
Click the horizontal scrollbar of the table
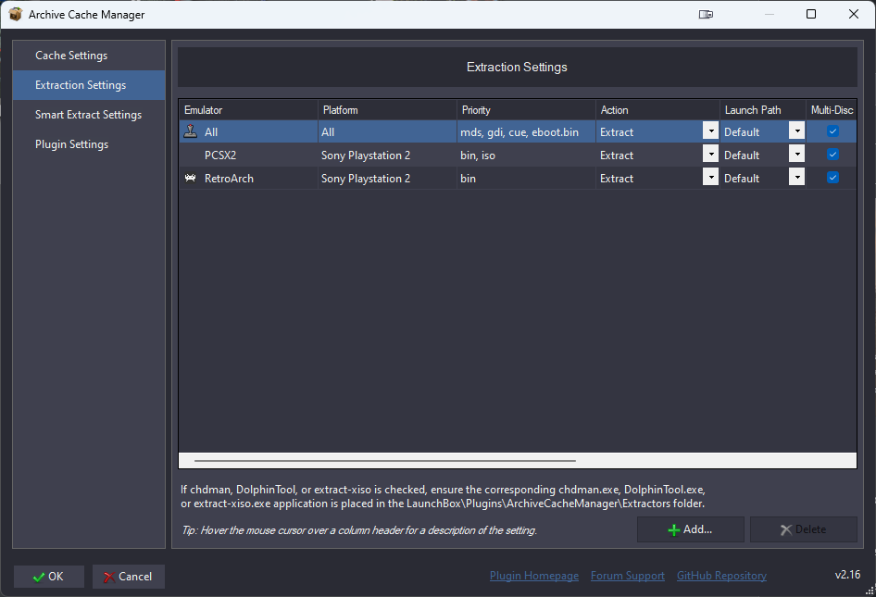[385, 461]
